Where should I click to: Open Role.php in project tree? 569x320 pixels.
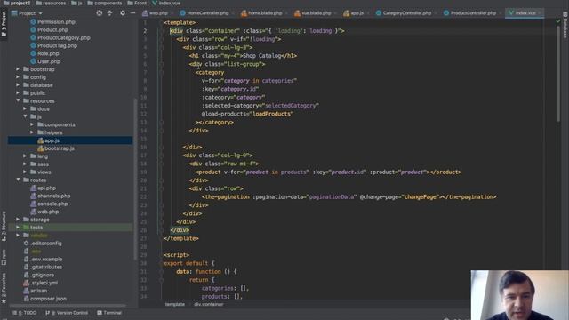click(44, 53)
